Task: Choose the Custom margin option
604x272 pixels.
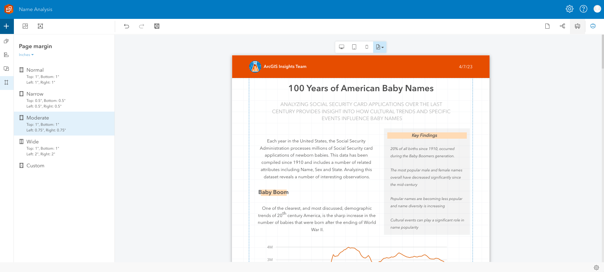Action: point(35,165)
